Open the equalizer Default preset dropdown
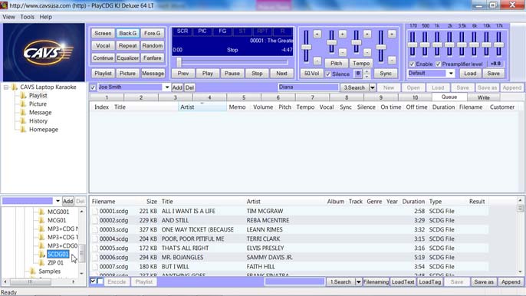The image size is (526, 296). (451, 73)
